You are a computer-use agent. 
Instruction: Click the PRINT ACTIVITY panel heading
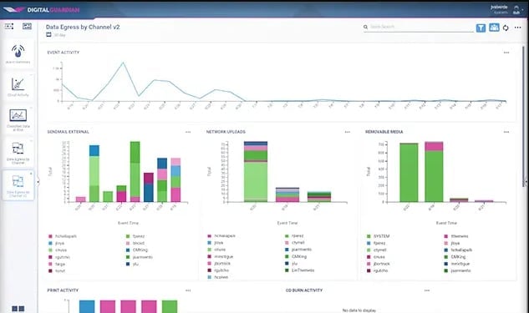(63, 290)
